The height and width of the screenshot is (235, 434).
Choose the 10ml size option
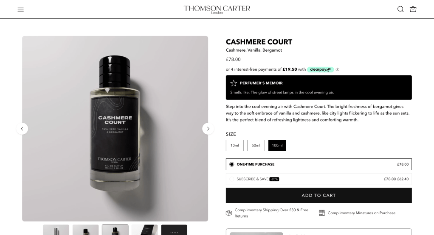pos(235,145)
